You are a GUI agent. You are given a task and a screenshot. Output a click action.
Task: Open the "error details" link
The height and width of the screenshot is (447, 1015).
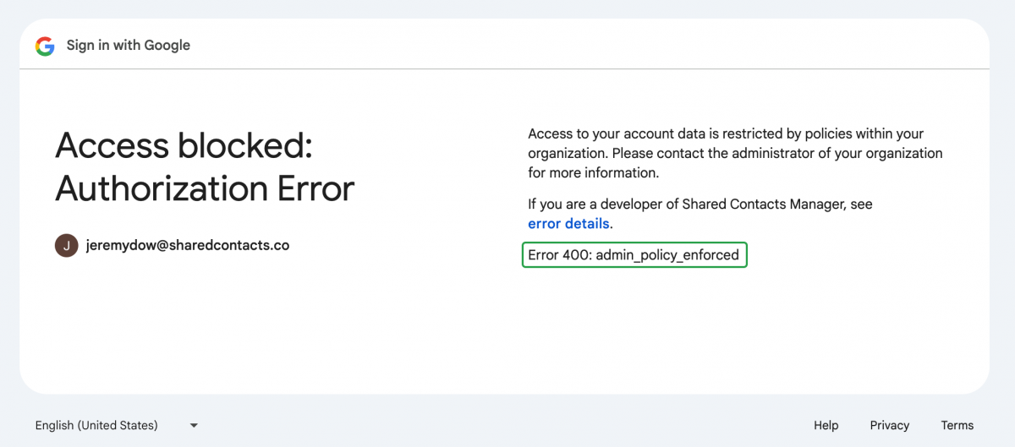coord(568,224)
